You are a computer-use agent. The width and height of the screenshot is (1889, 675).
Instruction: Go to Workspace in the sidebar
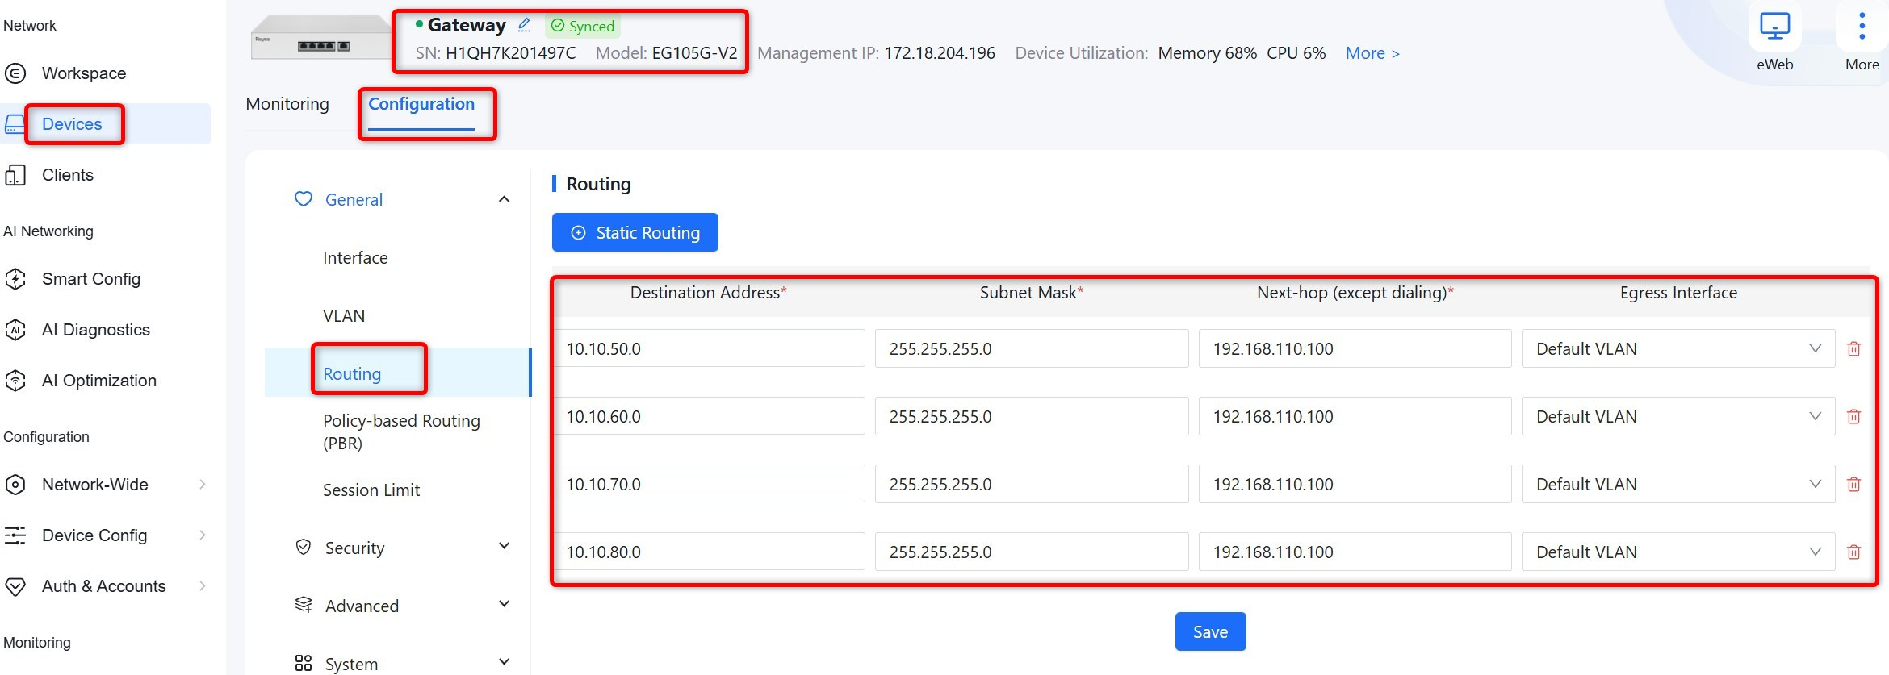[x=84, y=73]
